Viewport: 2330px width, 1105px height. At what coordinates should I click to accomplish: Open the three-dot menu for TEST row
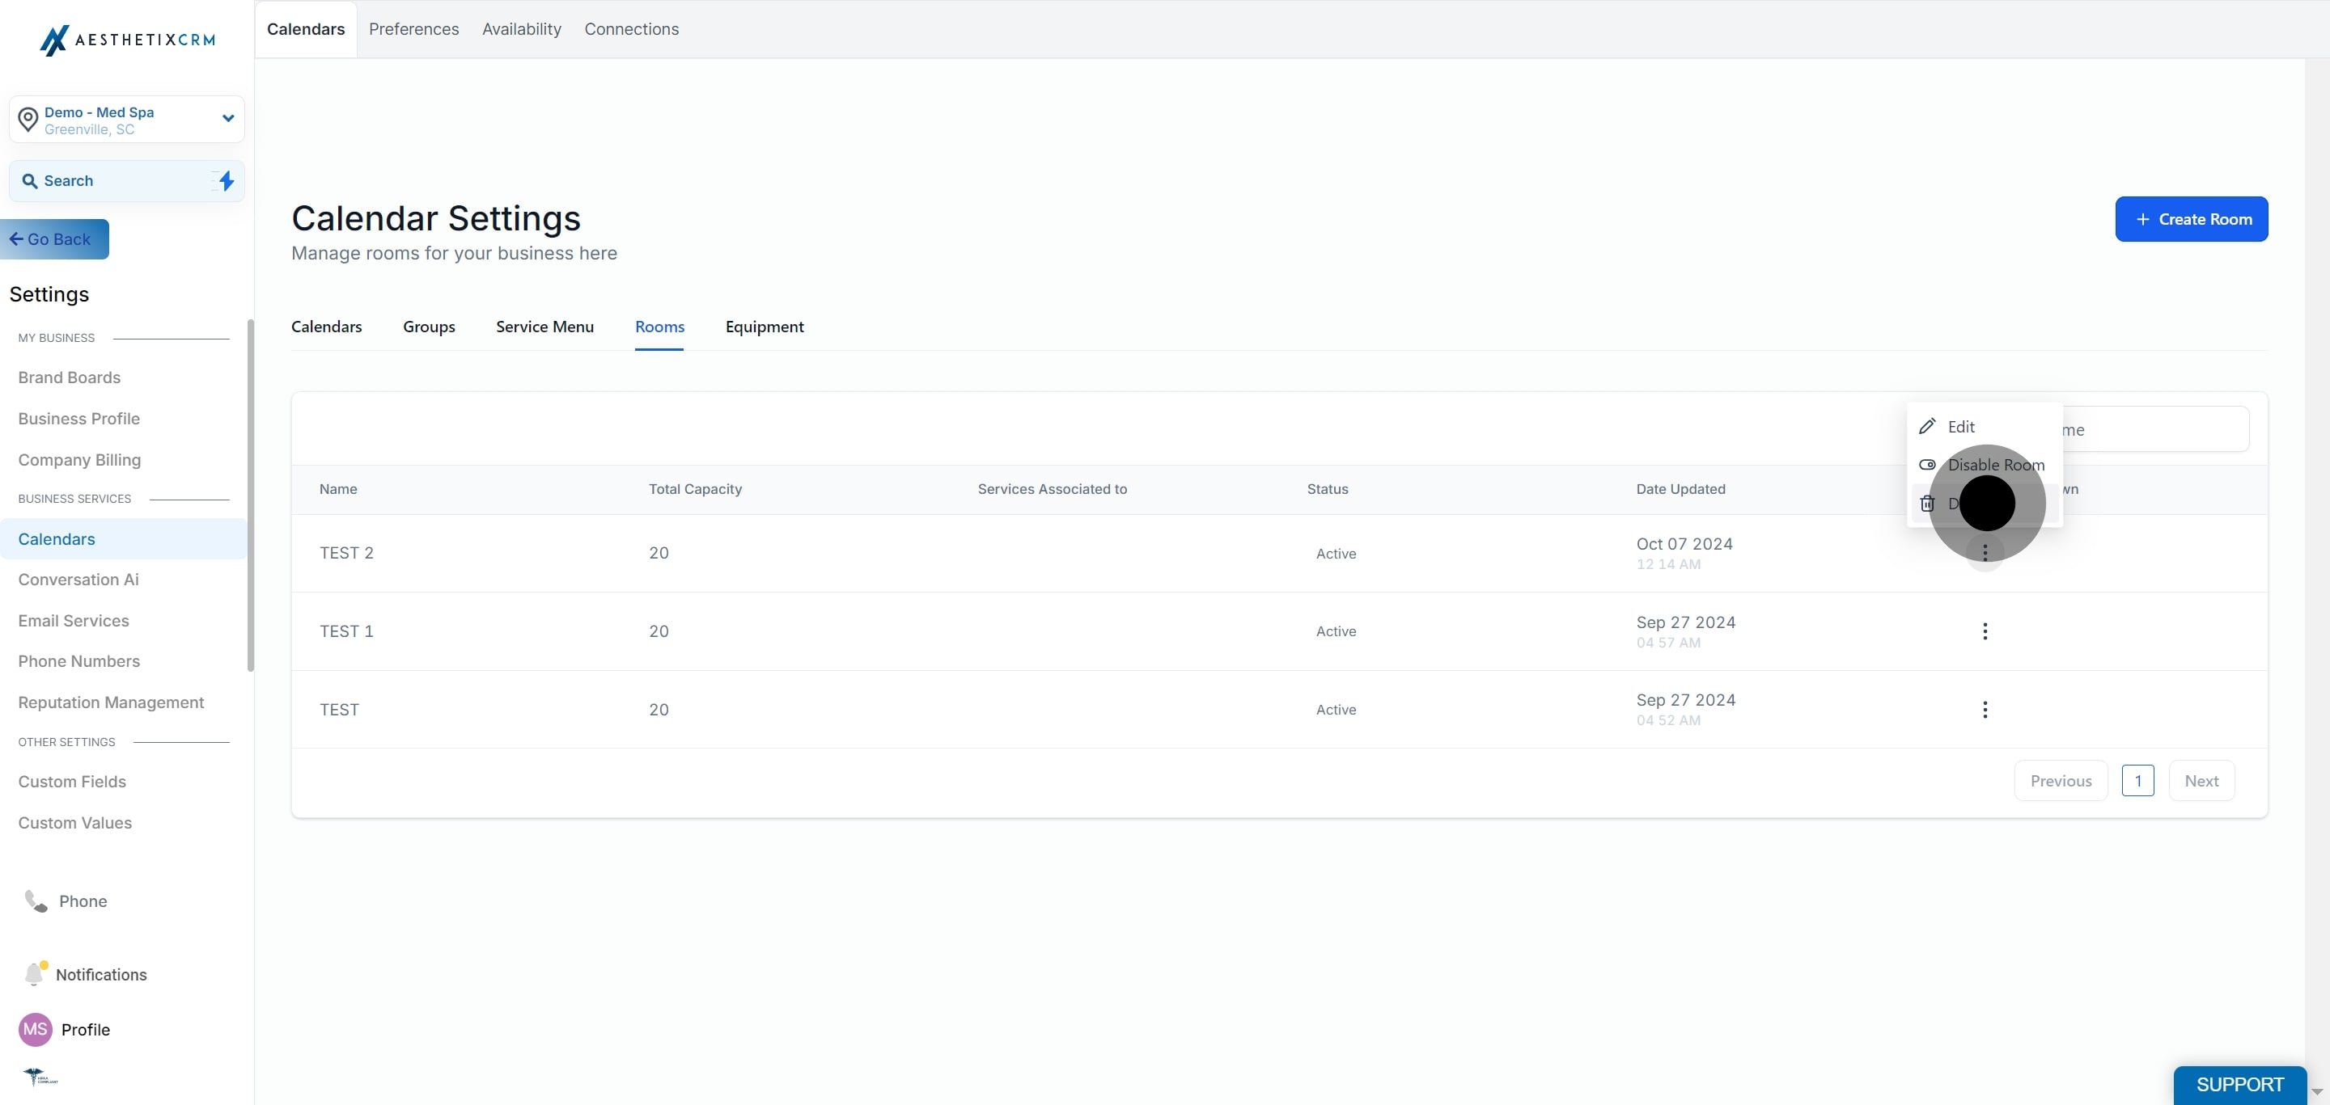tap(1985, 709)
